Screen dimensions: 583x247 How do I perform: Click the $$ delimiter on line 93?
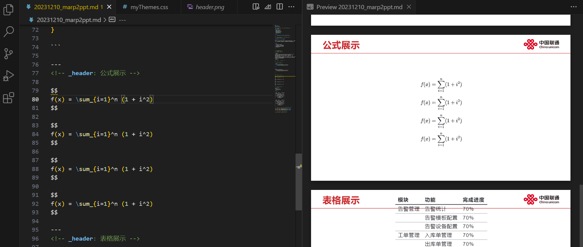click(x=54, y=212)
